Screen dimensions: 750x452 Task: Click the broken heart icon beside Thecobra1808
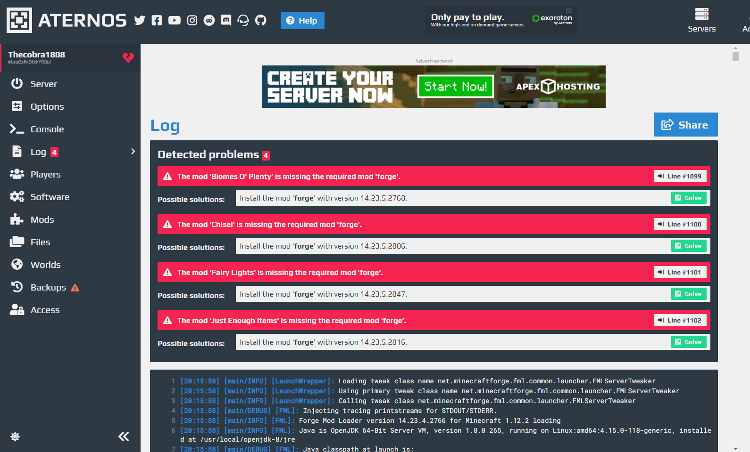[128, 57]
